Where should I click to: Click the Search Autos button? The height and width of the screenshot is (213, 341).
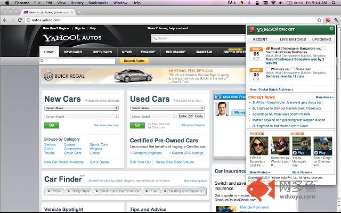pos(134,61)
